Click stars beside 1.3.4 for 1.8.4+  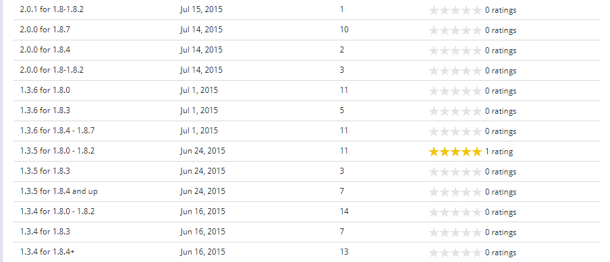click(455, 253)
